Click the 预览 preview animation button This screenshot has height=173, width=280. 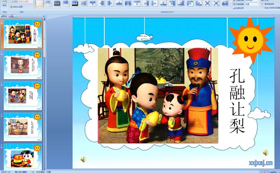tap(5, 3)
